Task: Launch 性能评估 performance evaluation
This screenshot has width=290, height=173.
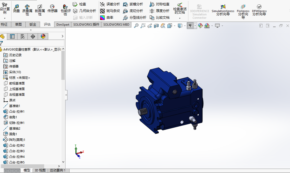Action: click(x=66, y=10)
